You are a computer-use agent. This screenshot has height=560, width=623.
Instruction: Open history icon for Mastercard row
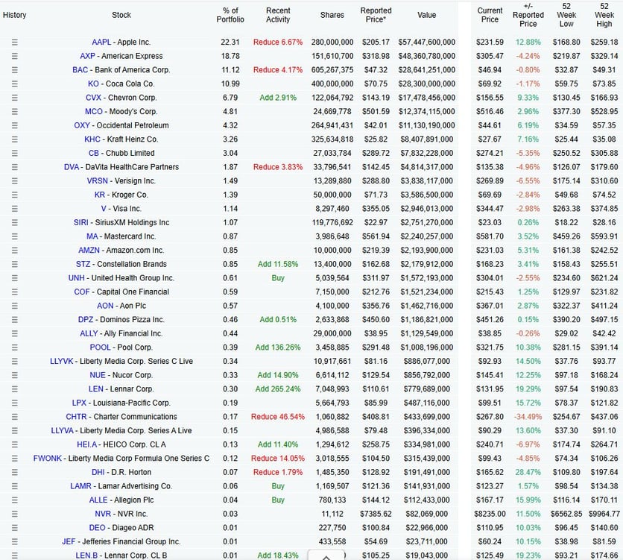[x=15, y=236]
